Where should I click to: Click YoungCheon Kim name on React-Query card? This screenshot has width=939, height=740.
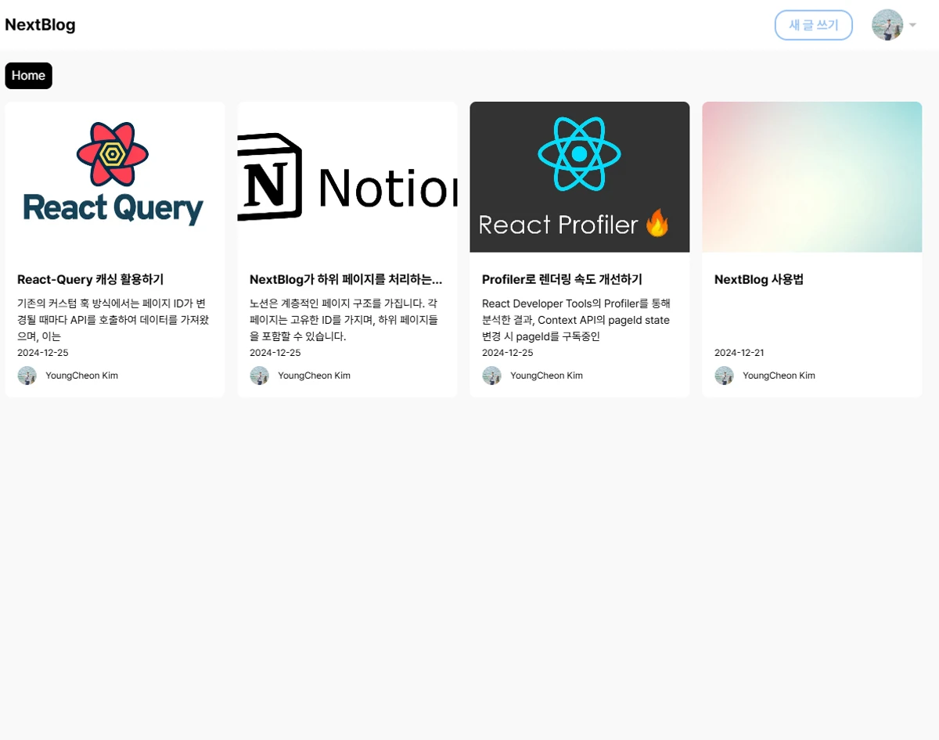81,375
